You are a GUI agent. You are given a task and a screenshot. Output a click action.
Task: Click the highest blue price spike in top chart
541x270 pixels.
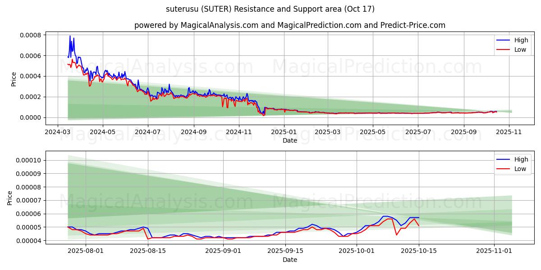point(70,36)
